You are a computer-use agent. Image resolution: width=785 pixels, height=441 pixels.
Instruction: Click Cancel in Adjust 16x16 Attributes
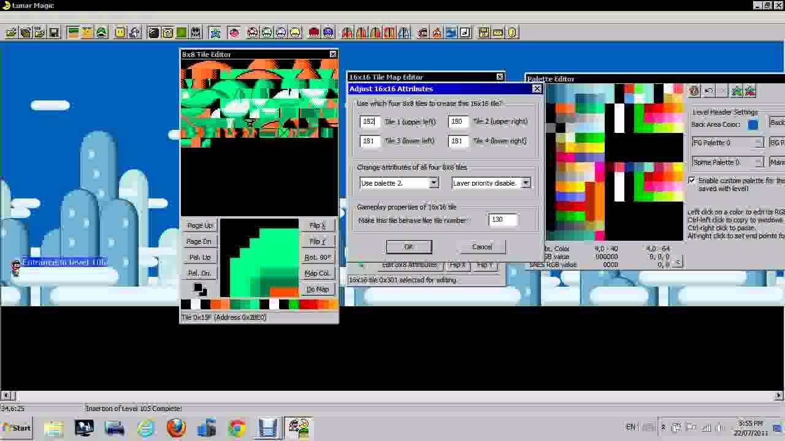pos(482,247)
